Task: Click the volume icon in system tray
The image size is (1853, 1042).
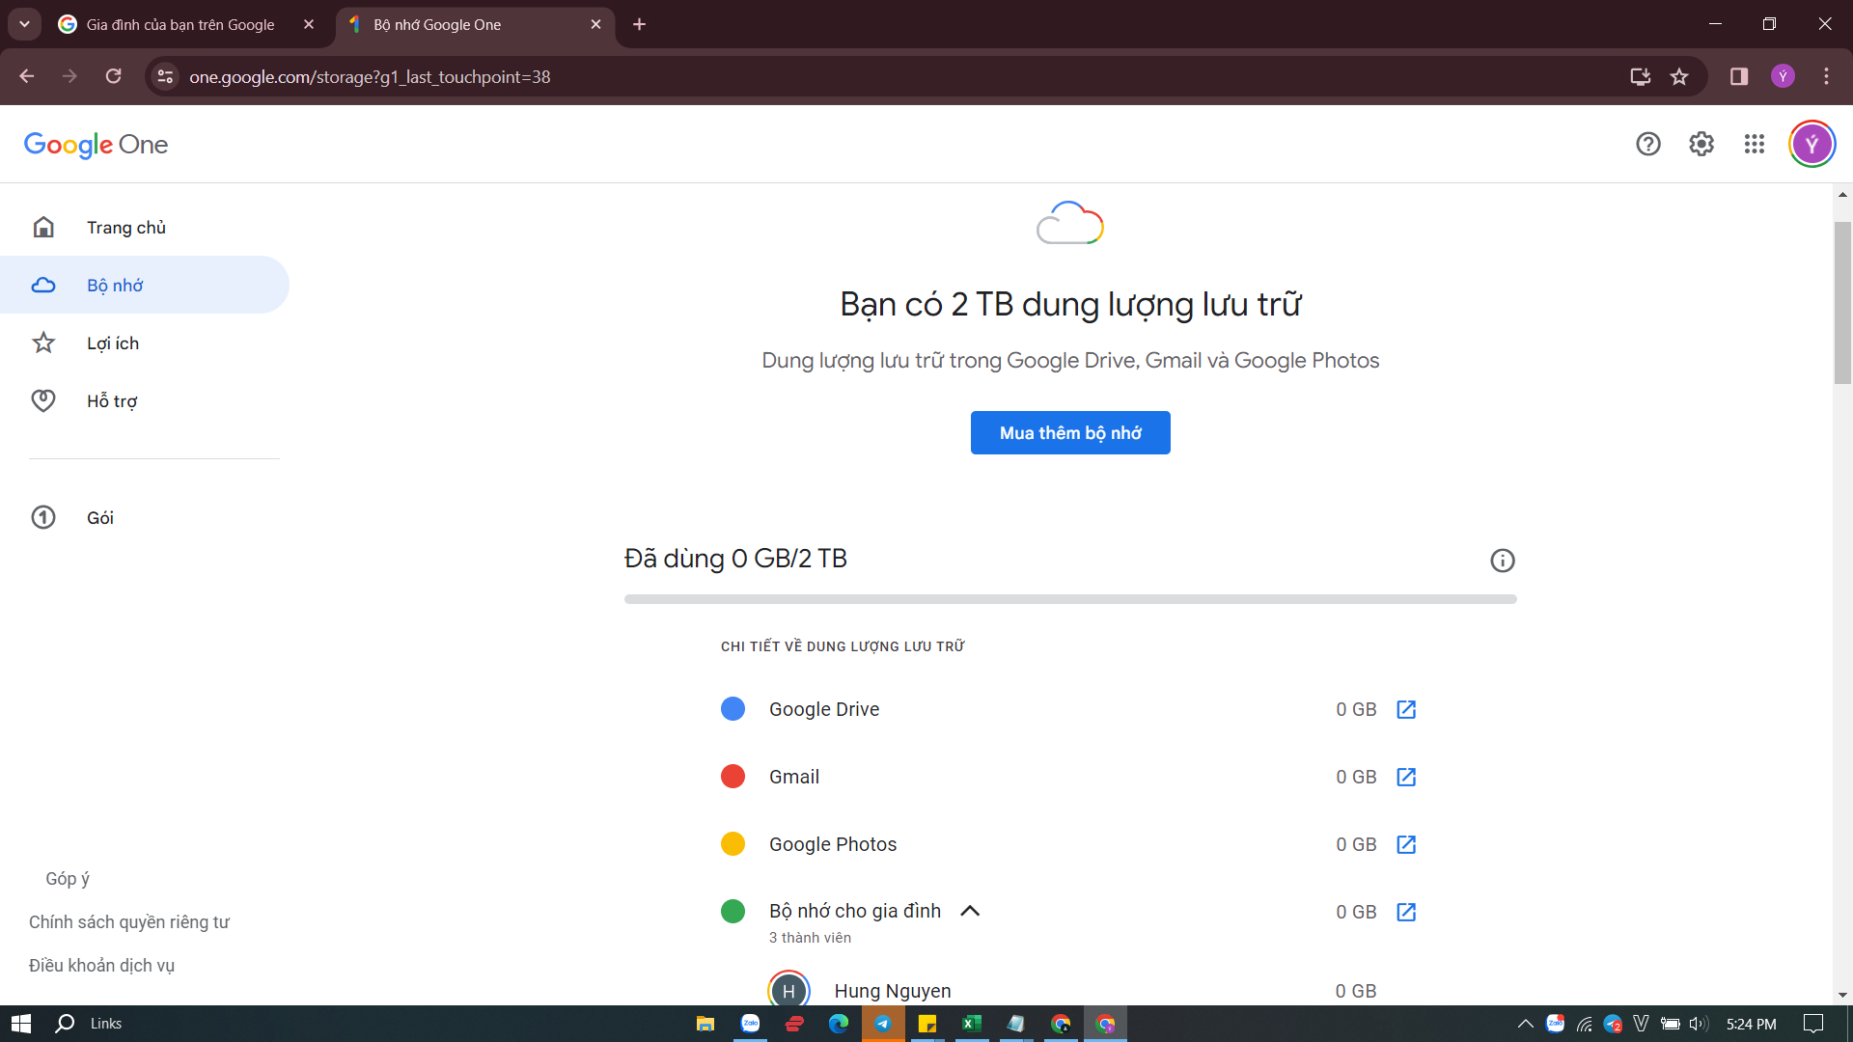Action: [x=1699, y=1024]
